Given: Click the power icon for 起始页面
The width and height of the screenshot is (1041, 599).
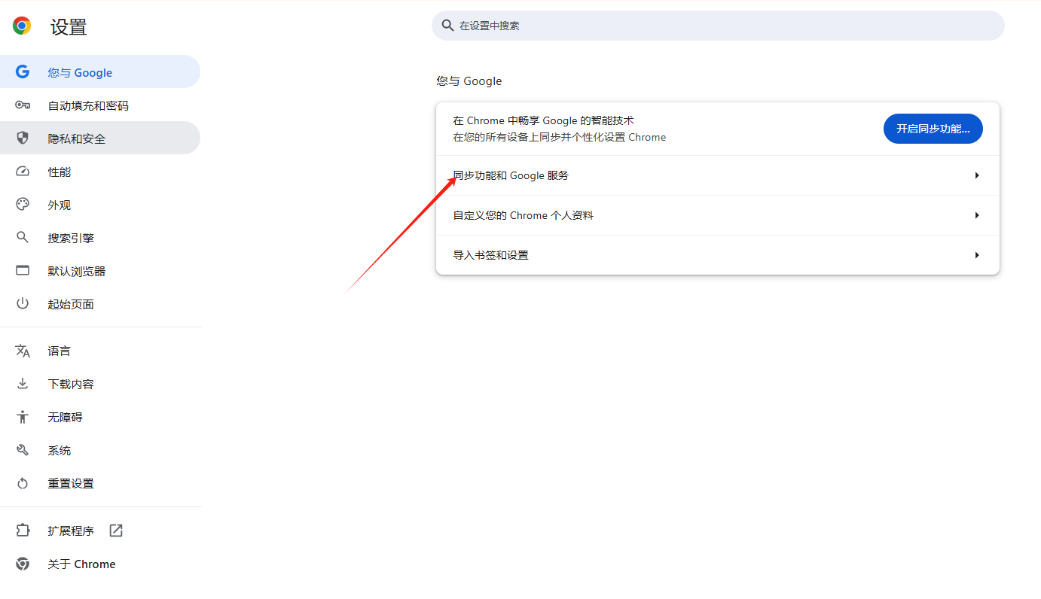Looking at the screenshot, I should click(x=23, y=304).
